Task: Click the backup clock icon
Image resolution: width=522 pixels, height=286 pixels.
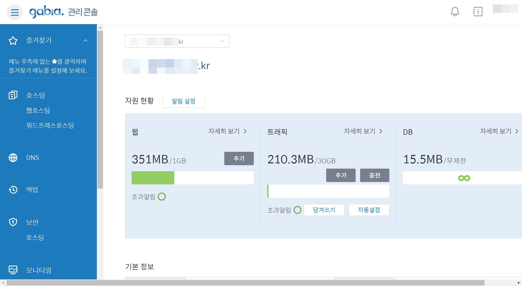Action: tap(13, 190)
